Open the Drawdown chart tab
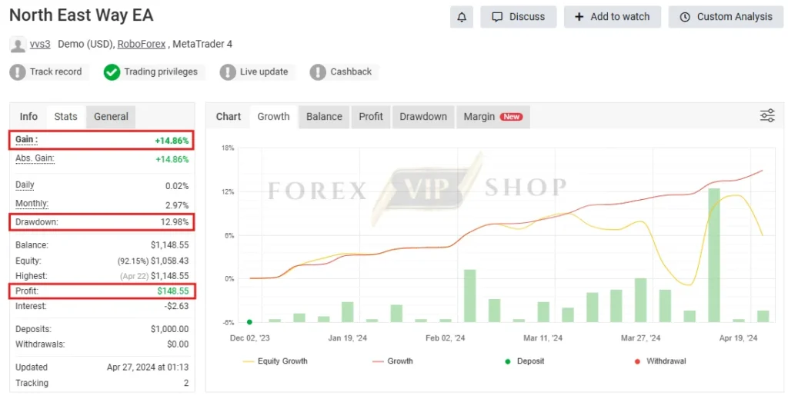Image resolution: width=788 pixels, height=399 pixels. [x=423, y=116]
